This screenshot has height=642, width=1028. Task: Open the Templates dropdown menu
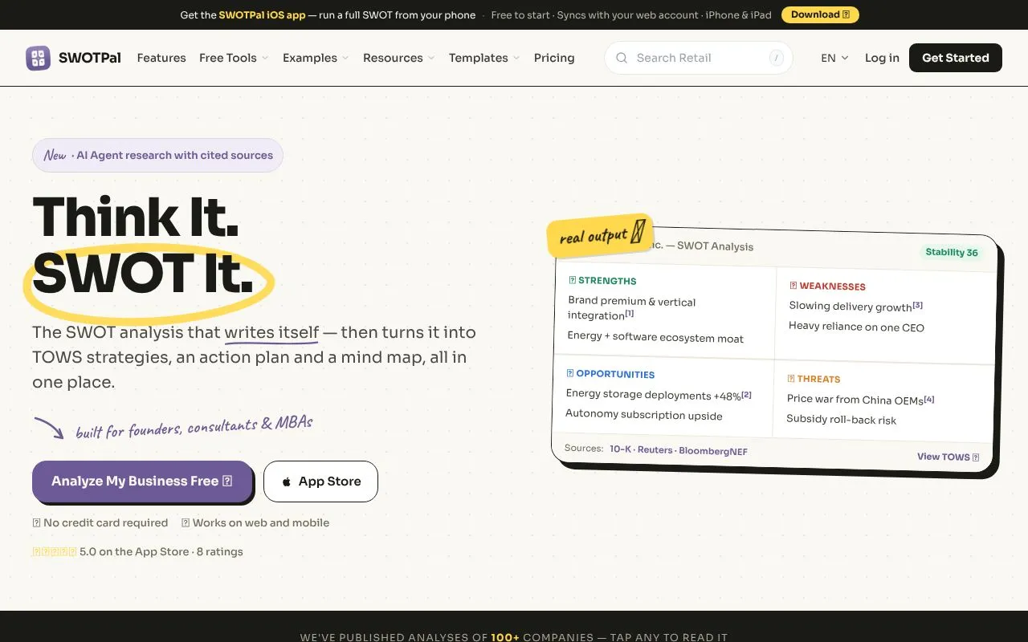click(484, 58)
